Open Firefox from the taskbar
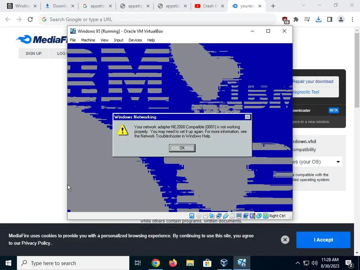 click(173, 263)
